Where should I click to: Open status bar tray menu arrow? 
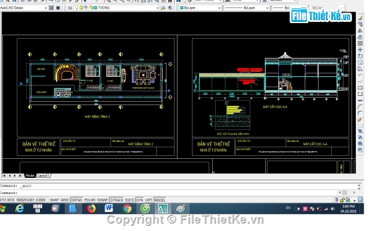tap(354, 200)
